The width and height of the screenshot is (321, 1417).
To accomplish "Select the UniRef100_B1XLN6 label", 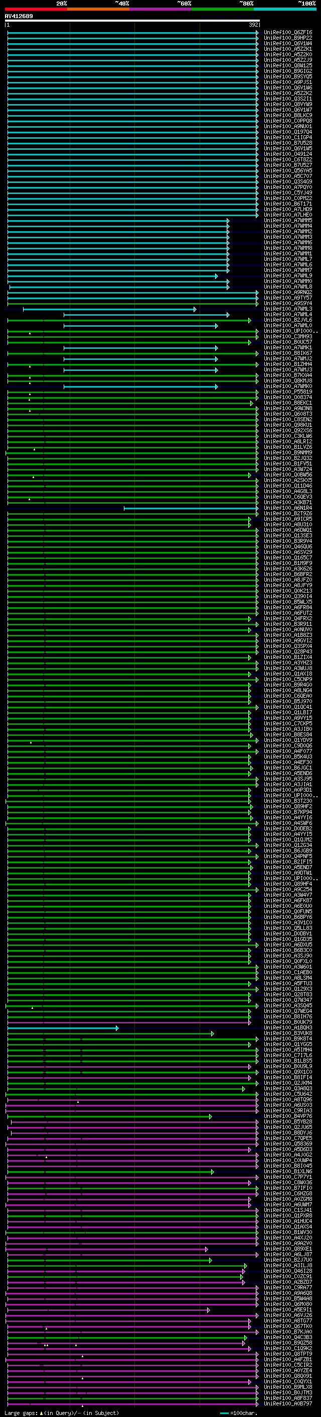I will 288,1171.
